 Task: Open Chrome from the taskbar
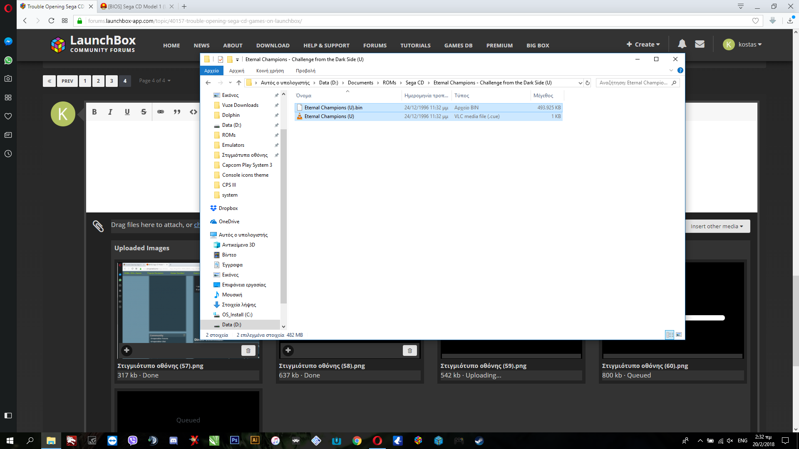click(357, 441)
